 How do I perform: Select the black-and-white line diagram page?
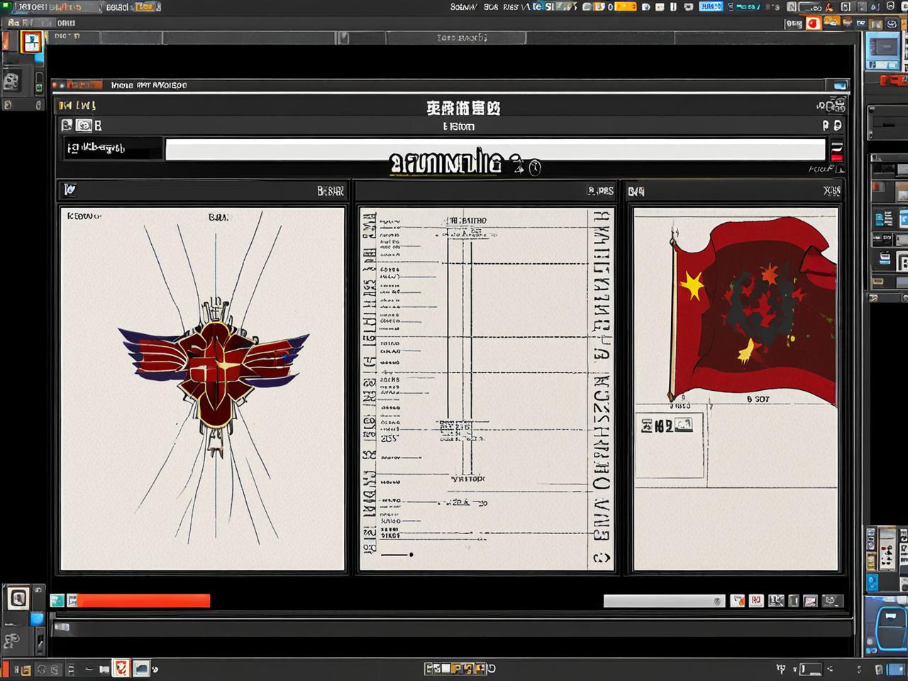tap(486, 389)
